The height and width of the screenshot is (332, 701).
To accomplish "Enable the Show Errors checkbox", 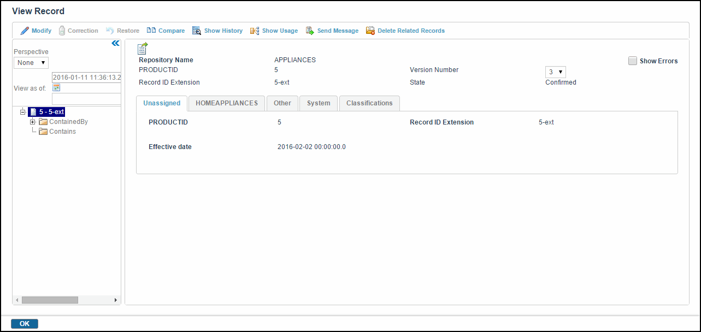I will [633, 61].
